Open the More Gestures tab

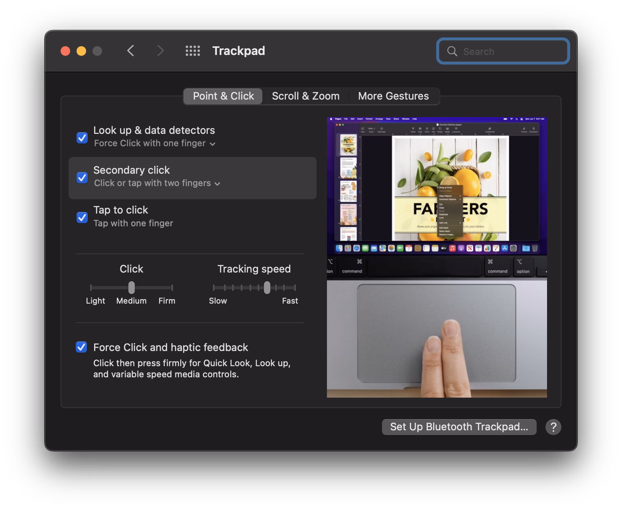pos(393,96)
